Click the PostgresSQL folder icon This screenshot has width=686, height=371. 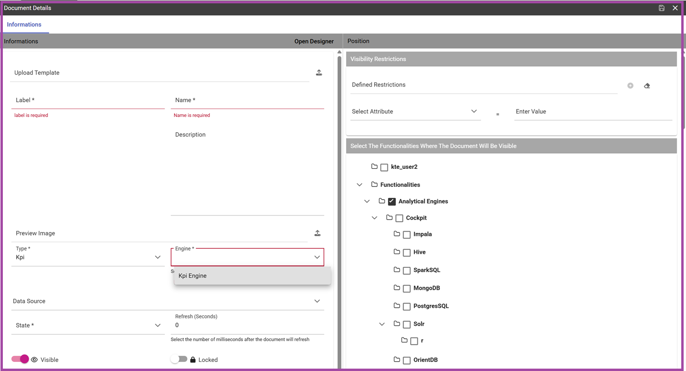pos(397,305)
